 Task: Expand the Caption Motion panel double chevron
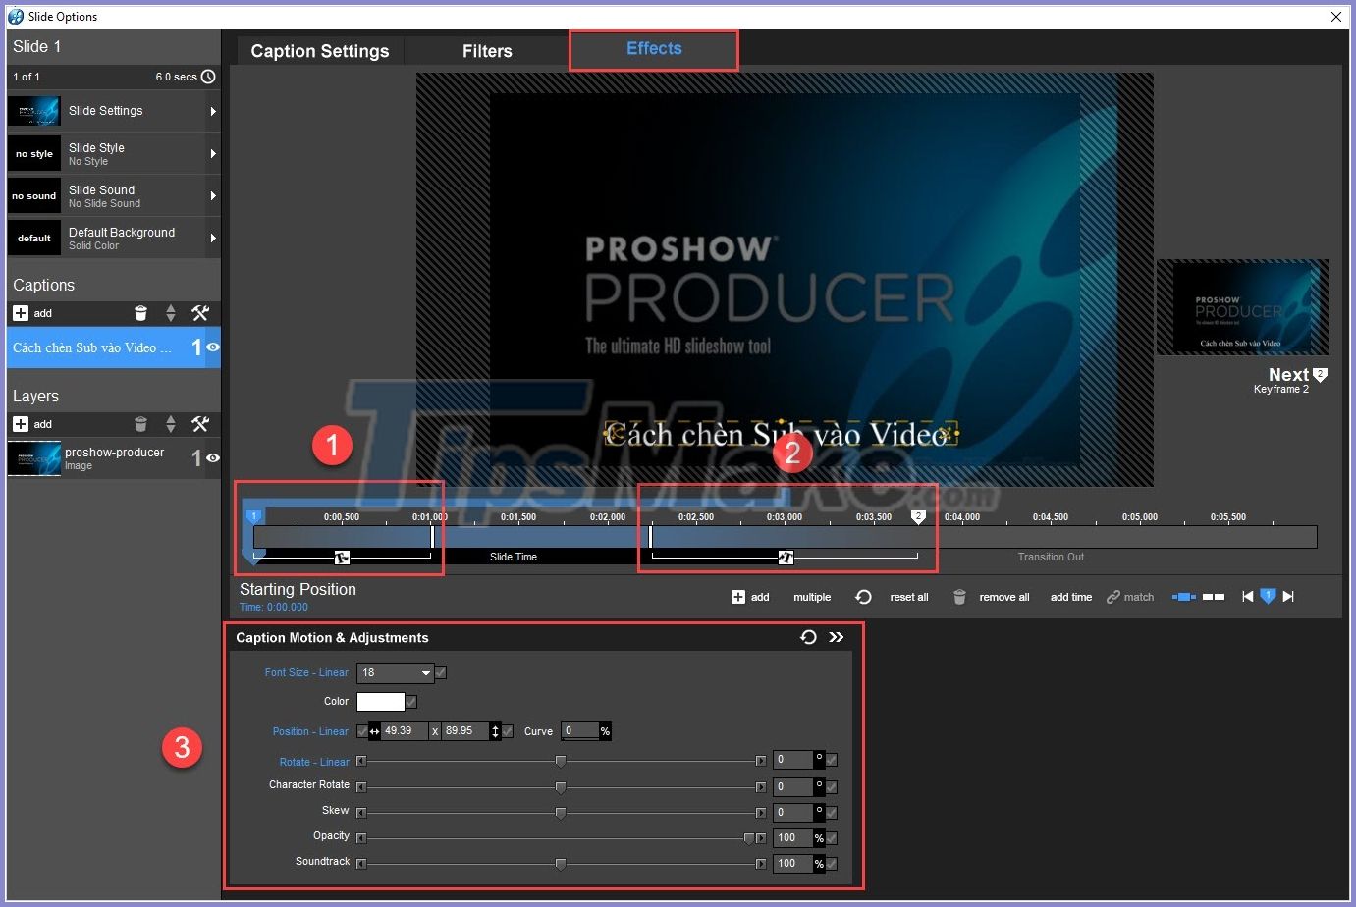837,637
